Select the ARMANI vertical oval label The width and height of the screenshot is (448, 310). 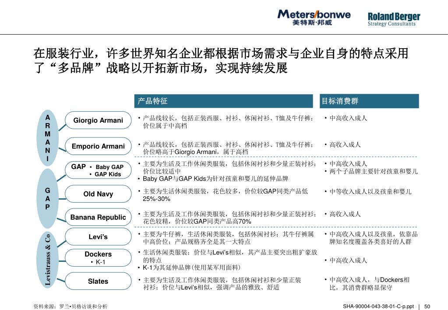click(48, 138)
